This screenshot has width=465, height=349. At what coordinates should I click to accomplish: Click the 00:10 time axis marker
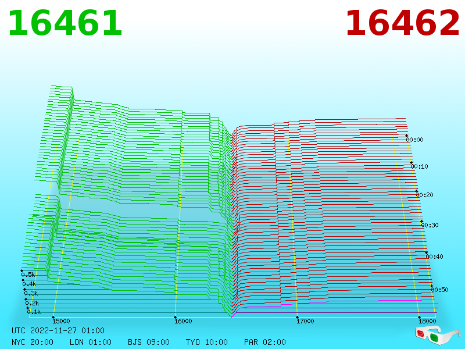[x=419, y=166]
